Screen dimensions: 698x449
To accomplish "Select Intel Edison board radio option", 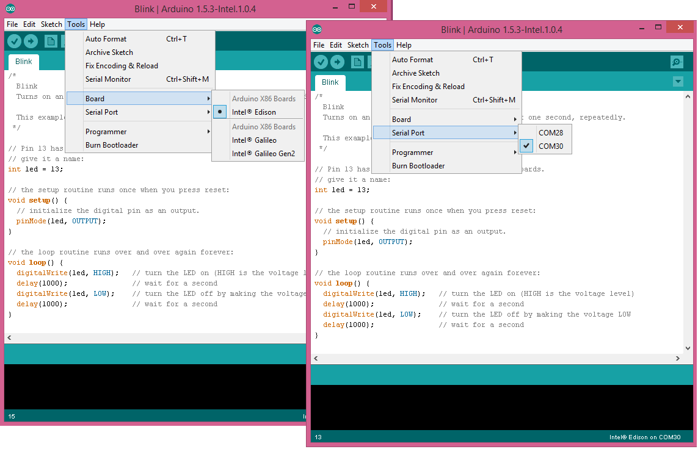I will [x=258, y=112].
